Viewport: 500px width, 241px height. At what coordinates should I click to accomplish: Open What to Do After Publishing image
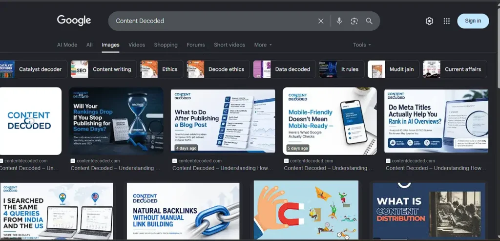[x=223, y=121]
